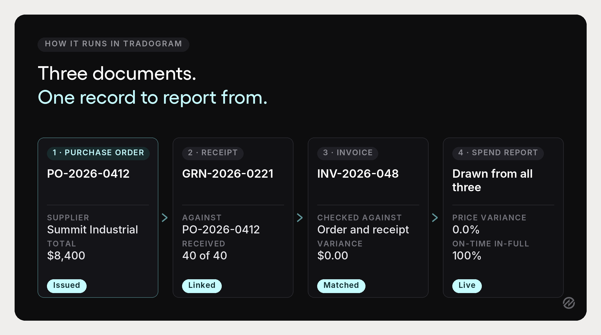
Task: Click the Linked status badge
Action: click(202, 286)
